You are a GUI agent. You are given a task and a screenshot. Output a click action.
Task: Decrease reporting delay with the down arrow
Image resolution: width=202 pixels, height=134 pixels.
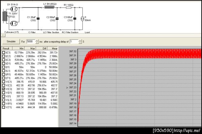(80, 43)
